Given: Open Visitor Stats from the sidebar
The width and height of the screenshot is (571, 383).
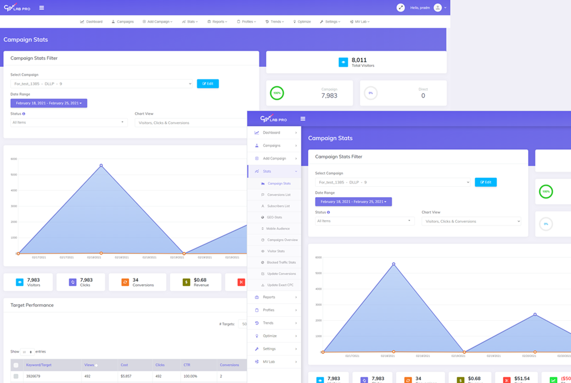Looking at the screenshot, I should pos(276,251).
